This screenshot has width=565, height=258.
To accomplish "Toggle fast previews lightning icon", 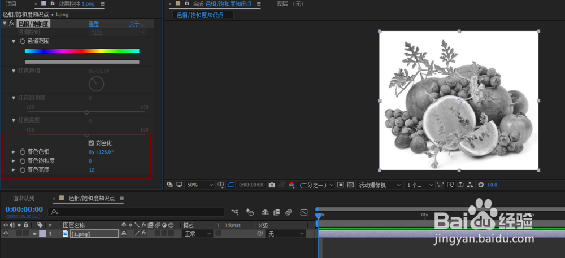I will coord(450,185).
